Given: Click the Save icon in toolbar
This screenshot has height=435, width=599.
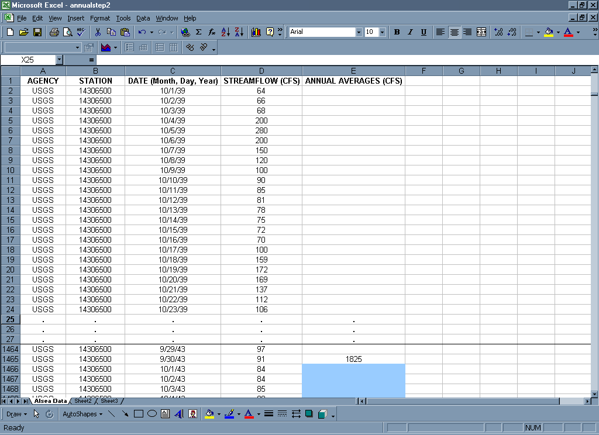Looking at the screenshot, I should (37, 32).
